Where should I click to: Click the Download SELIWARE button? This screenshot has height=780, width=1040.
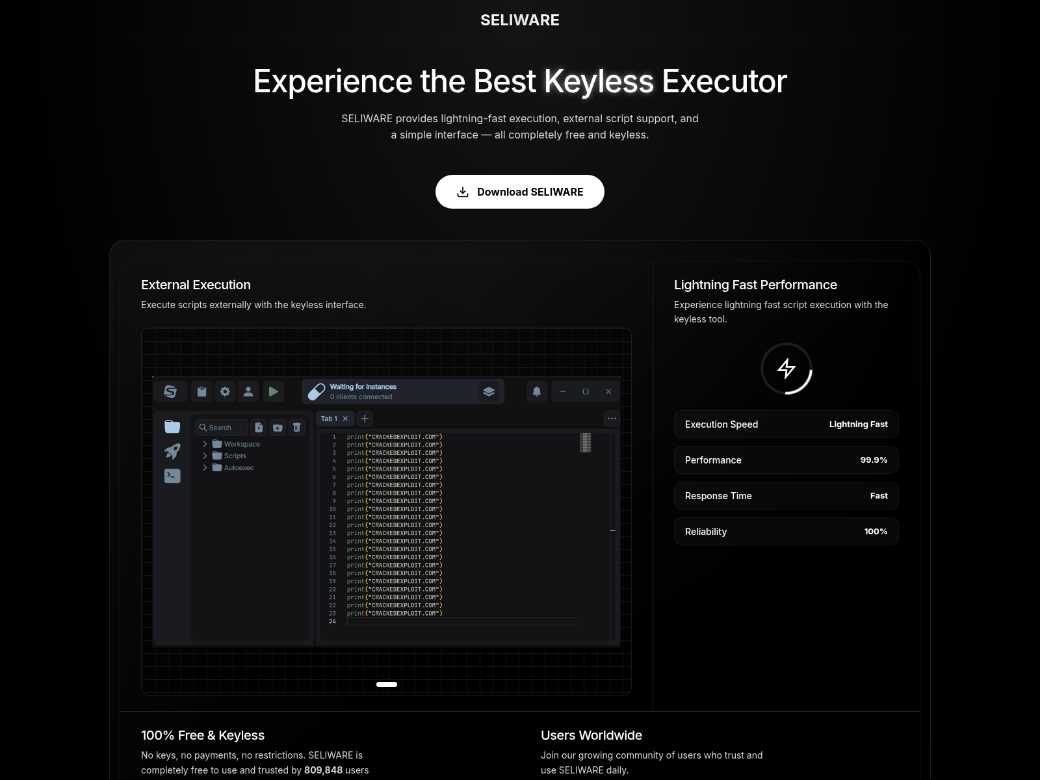(x=519, y=192)
